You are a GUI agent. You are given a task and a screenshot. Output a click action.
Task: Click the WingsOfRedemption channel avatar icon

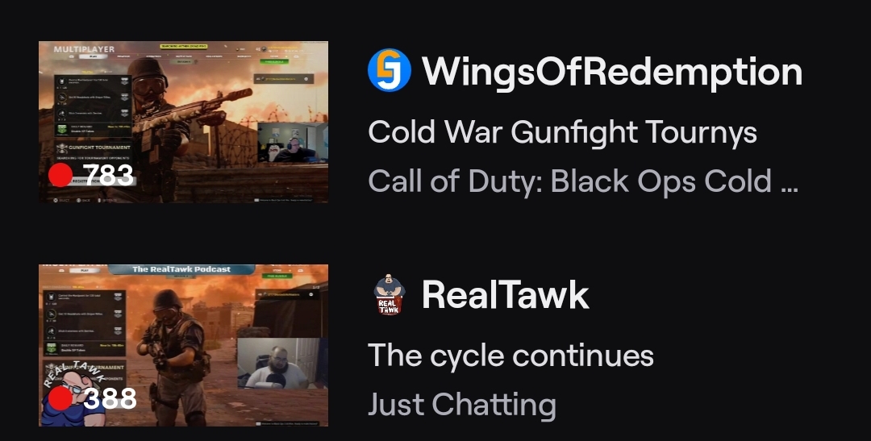coord(390,70)
